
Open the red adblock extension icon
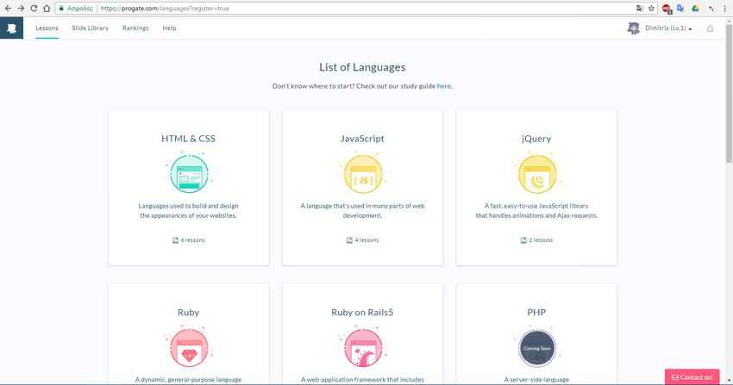(667, 9)
